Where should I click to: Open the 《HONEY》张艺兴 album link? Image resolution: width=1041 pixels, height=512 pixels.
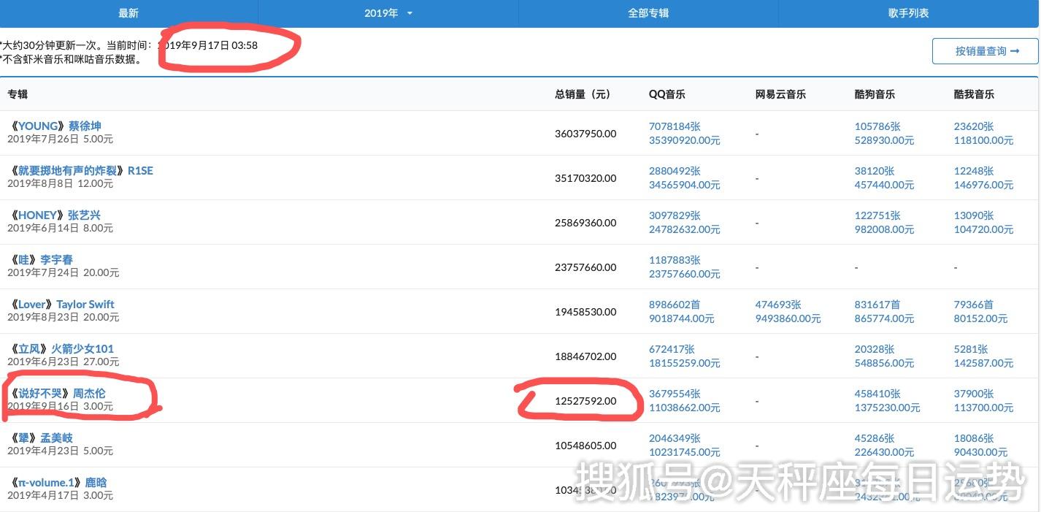point(54,215)
